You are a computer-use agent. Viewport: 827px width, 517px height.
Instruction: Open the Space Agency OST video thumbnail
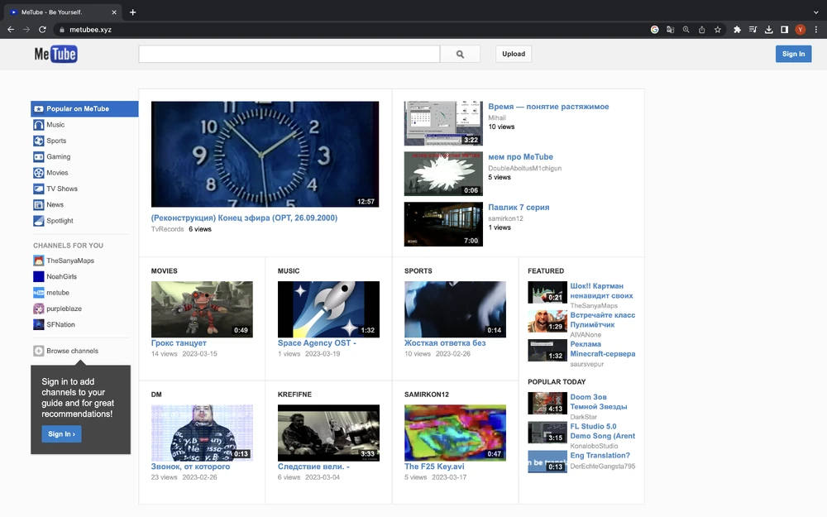point(328,309)
